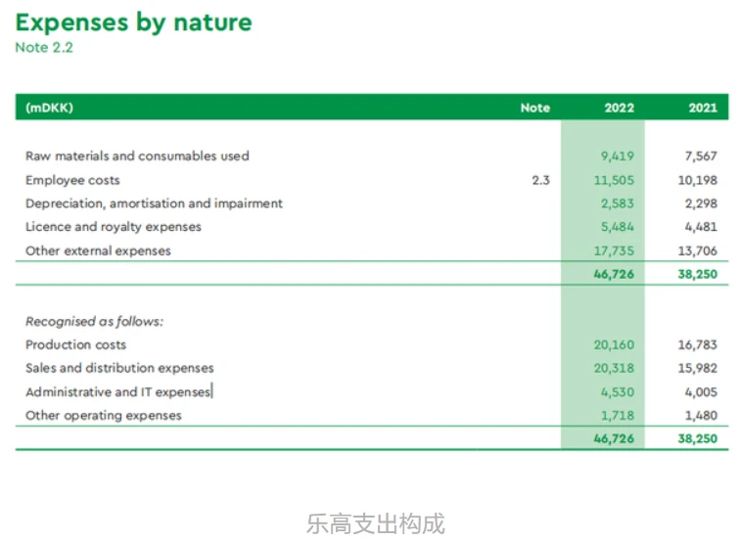Select the first 46,726 total for 2022
739x542 pixels.
614,274
